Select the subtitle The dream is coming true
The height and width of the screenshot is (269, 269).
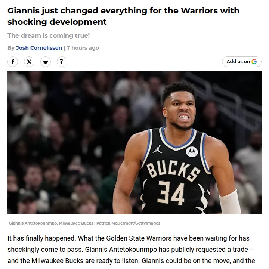click(x=49, y=35)
